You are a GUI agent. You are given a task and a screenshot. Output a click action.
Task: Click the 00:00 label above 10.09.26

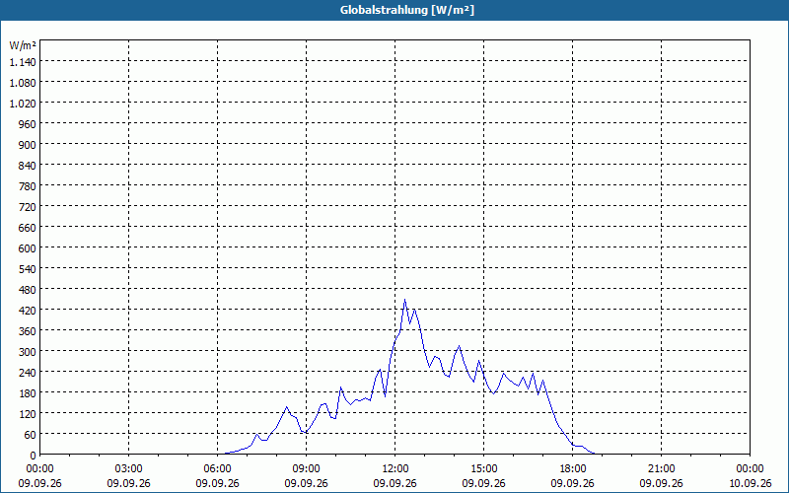pyautogui.click(x=750, y=469)
